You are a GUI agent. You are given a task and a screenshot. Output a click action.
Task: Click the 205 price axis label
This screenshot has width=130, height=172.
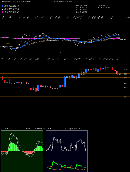(125, 74)
